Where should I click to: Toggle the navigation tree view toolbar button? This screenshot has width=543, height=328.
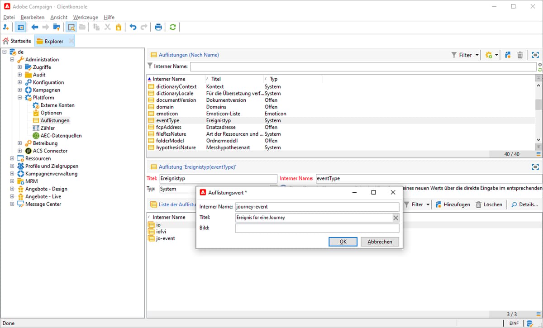click(x=20, y=27)
